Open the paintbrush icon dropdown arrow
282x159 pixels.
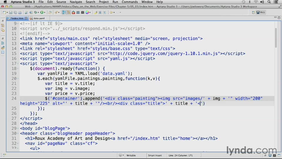(59, 12)
